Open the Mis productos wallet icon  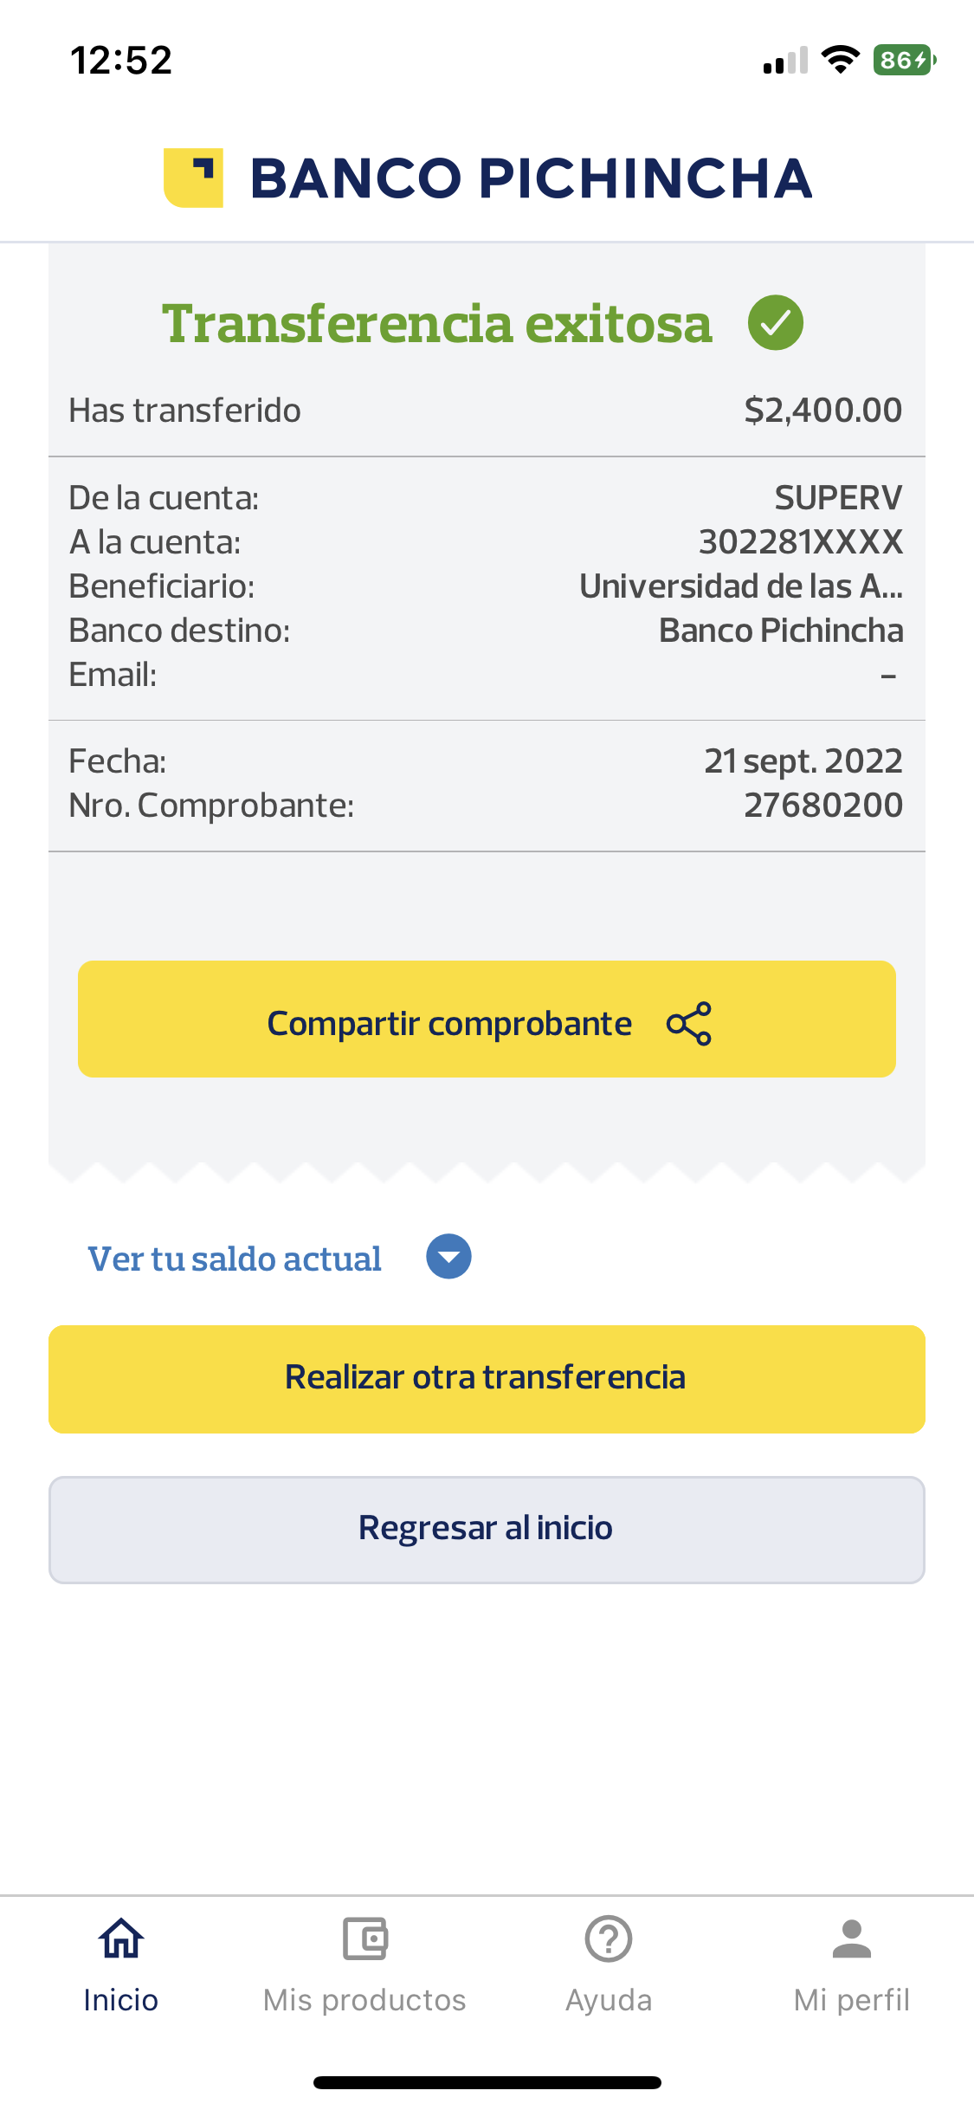point(364,1938)
